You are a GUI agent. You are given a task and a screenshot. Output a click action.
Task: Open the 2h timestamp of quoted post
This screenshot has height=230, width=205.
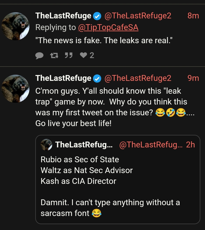[190, 144]
